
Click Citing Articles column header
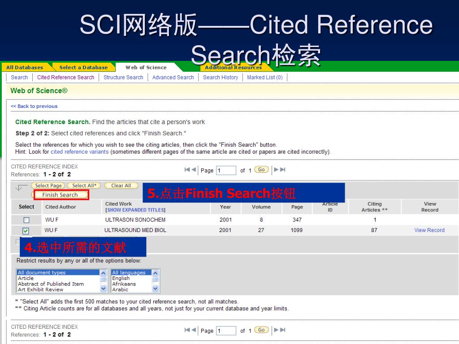(x=374, y=207)
